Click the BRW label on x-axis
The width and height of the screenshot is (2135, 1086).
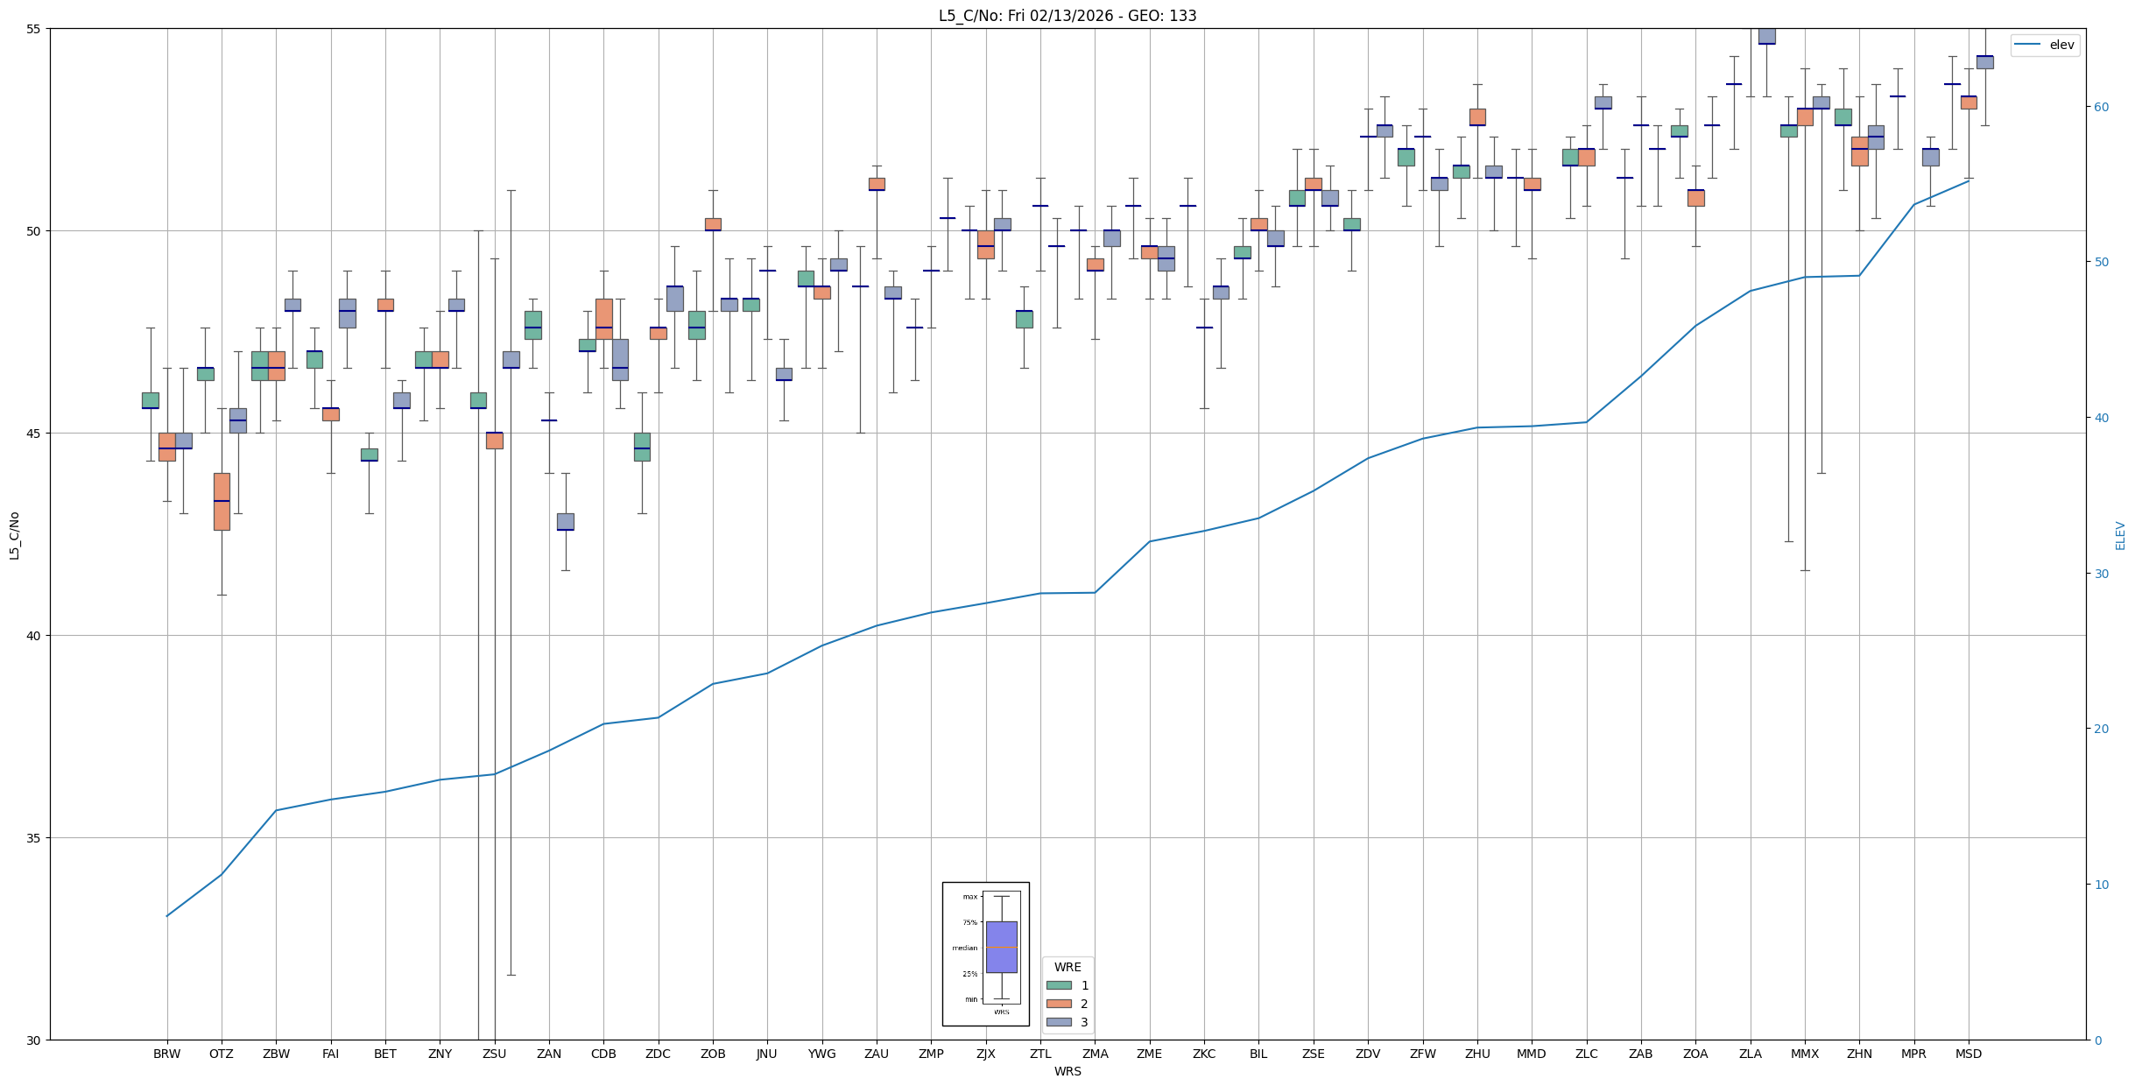166,1054
